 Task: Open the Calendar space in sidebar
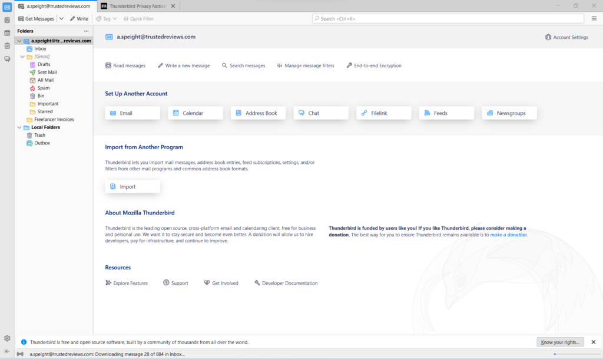tap(7, 33)
